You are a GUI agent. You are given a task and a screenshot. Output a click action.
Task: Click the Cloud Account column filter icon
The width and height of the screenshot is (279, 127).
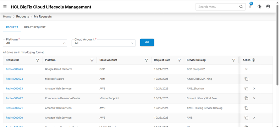point(147,60)
